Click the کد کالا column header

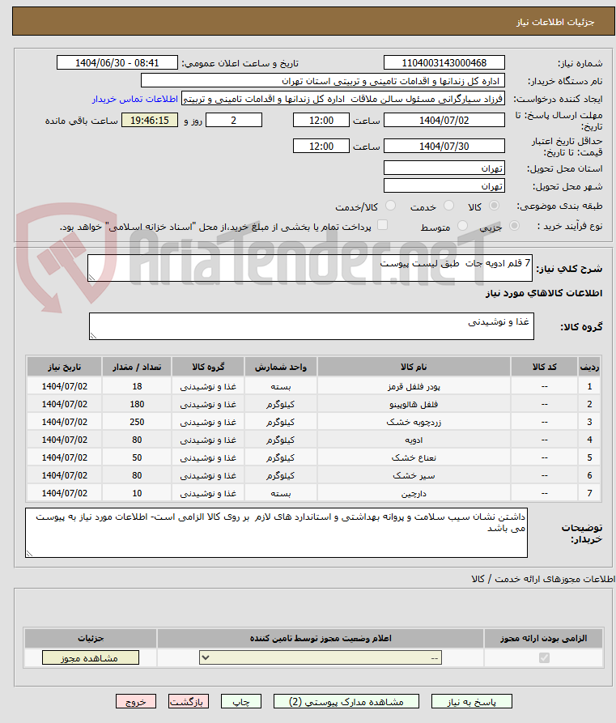[x=544, y=367]
